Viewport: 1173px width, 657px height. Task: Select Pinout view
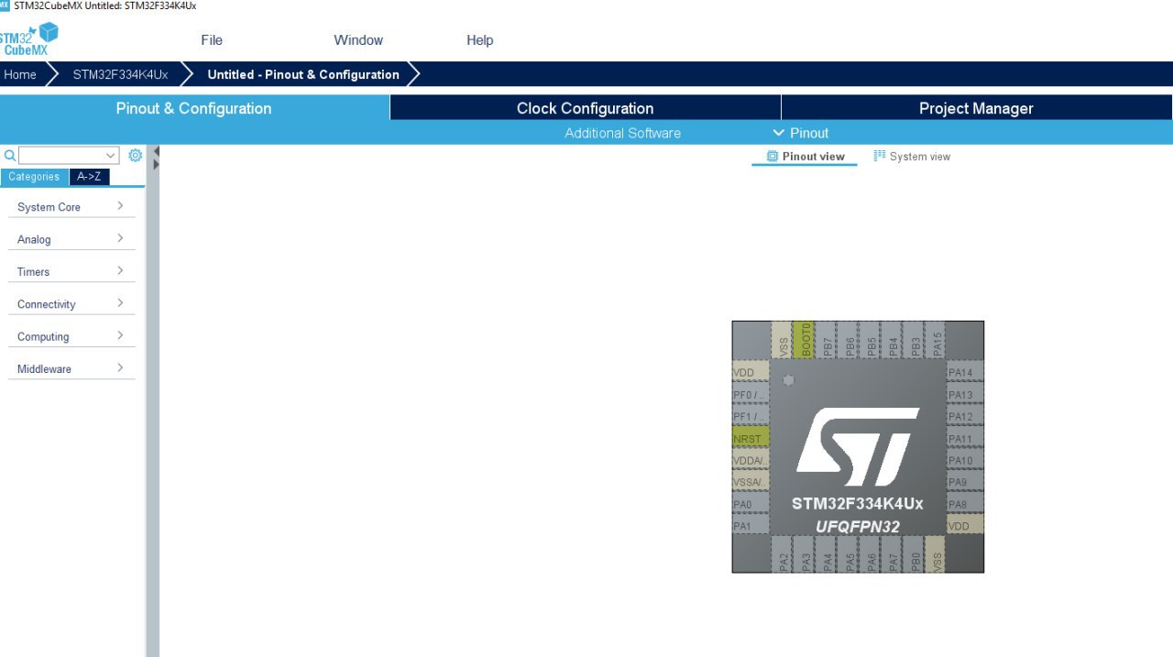click(x=805, y=157)
